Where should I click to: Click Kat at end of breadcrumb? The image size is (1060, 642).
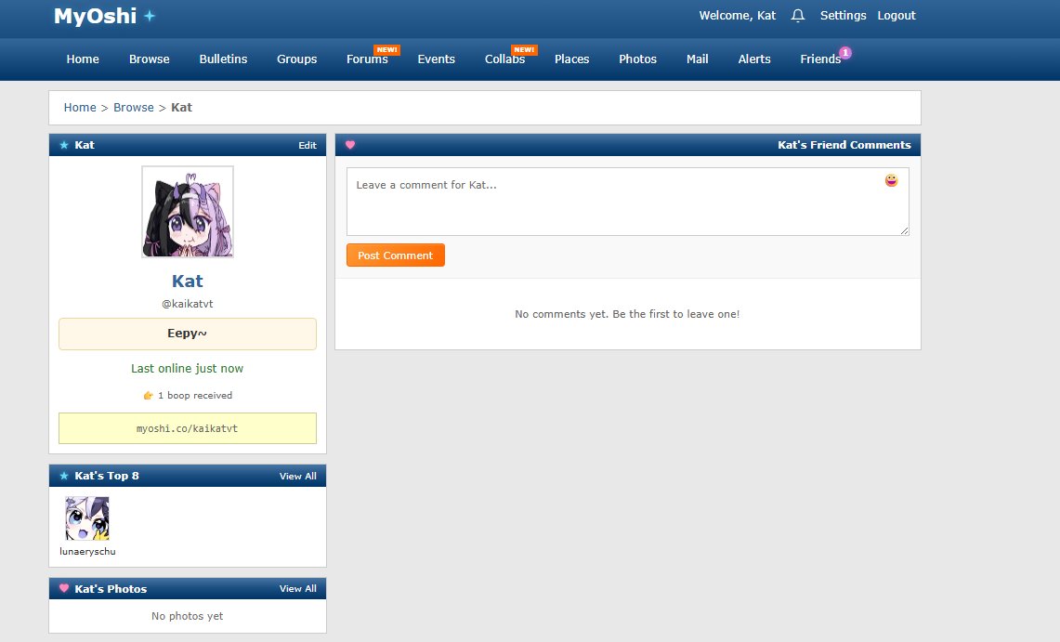point(182,108)
